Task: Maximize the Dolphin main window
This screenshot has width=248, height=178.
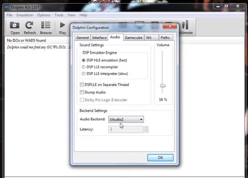Action: [x=226, y=6]
